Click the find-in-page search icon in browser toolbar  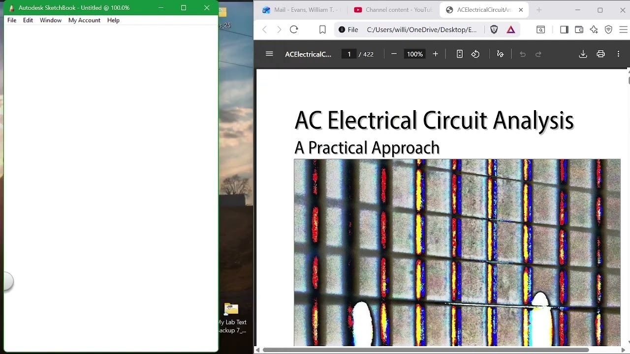click(540, 29)
